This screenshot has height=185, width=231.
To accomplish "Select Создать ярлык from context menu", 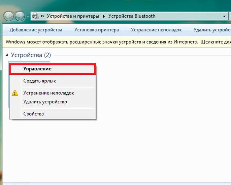I will coord(40,81).
